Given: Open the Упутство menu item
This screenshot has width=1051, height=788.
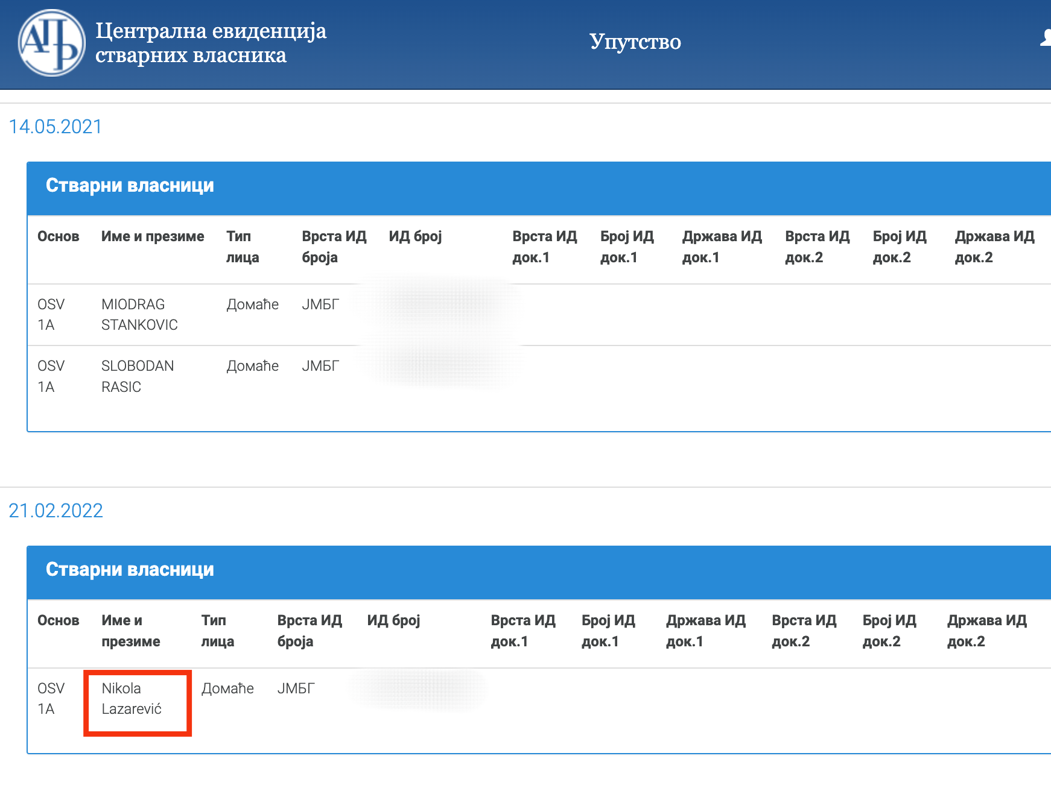Looking at the screenshot, I should coord(635,42).
